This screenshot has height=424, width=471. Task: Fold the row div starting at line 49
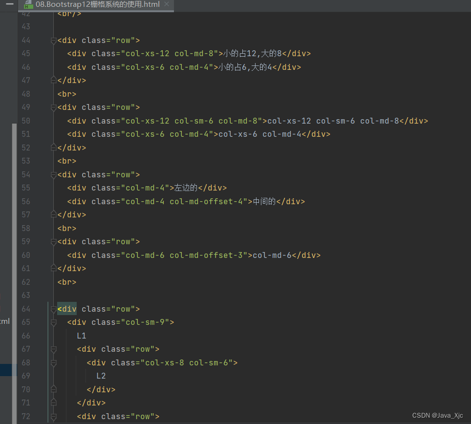click(x=53, y=107)
